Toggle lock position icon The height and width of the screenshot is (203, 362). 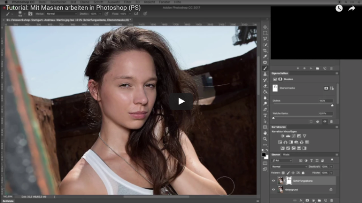[x=293, y=173]
